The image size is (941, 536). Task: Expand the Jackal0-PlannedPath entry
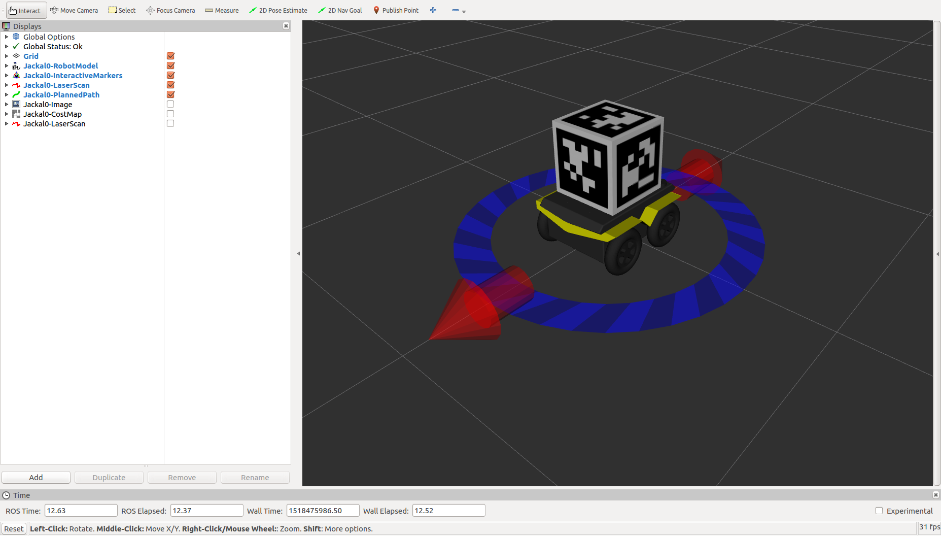6,95
